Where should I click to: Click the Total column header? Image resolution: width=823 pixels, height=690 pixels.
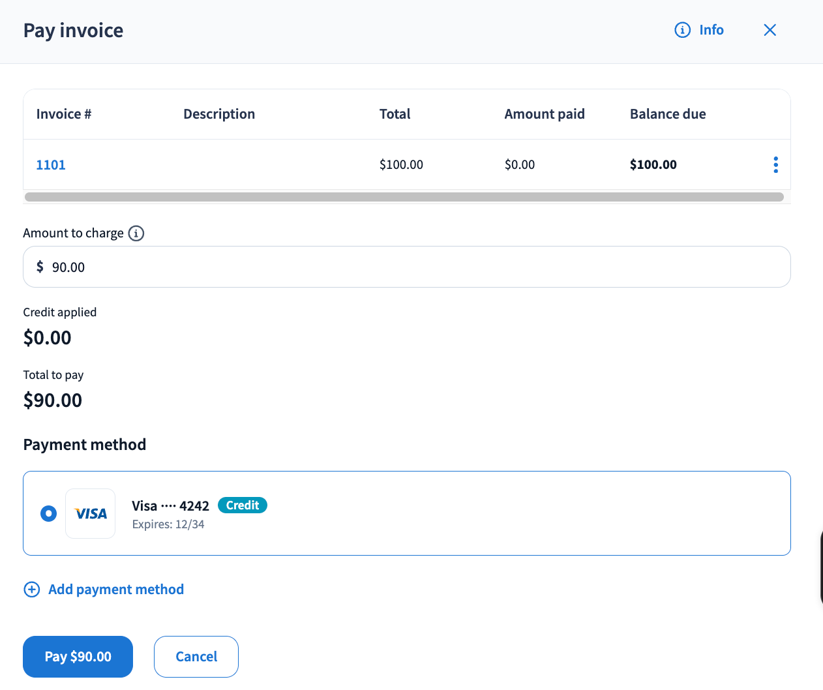click(395, 114)
